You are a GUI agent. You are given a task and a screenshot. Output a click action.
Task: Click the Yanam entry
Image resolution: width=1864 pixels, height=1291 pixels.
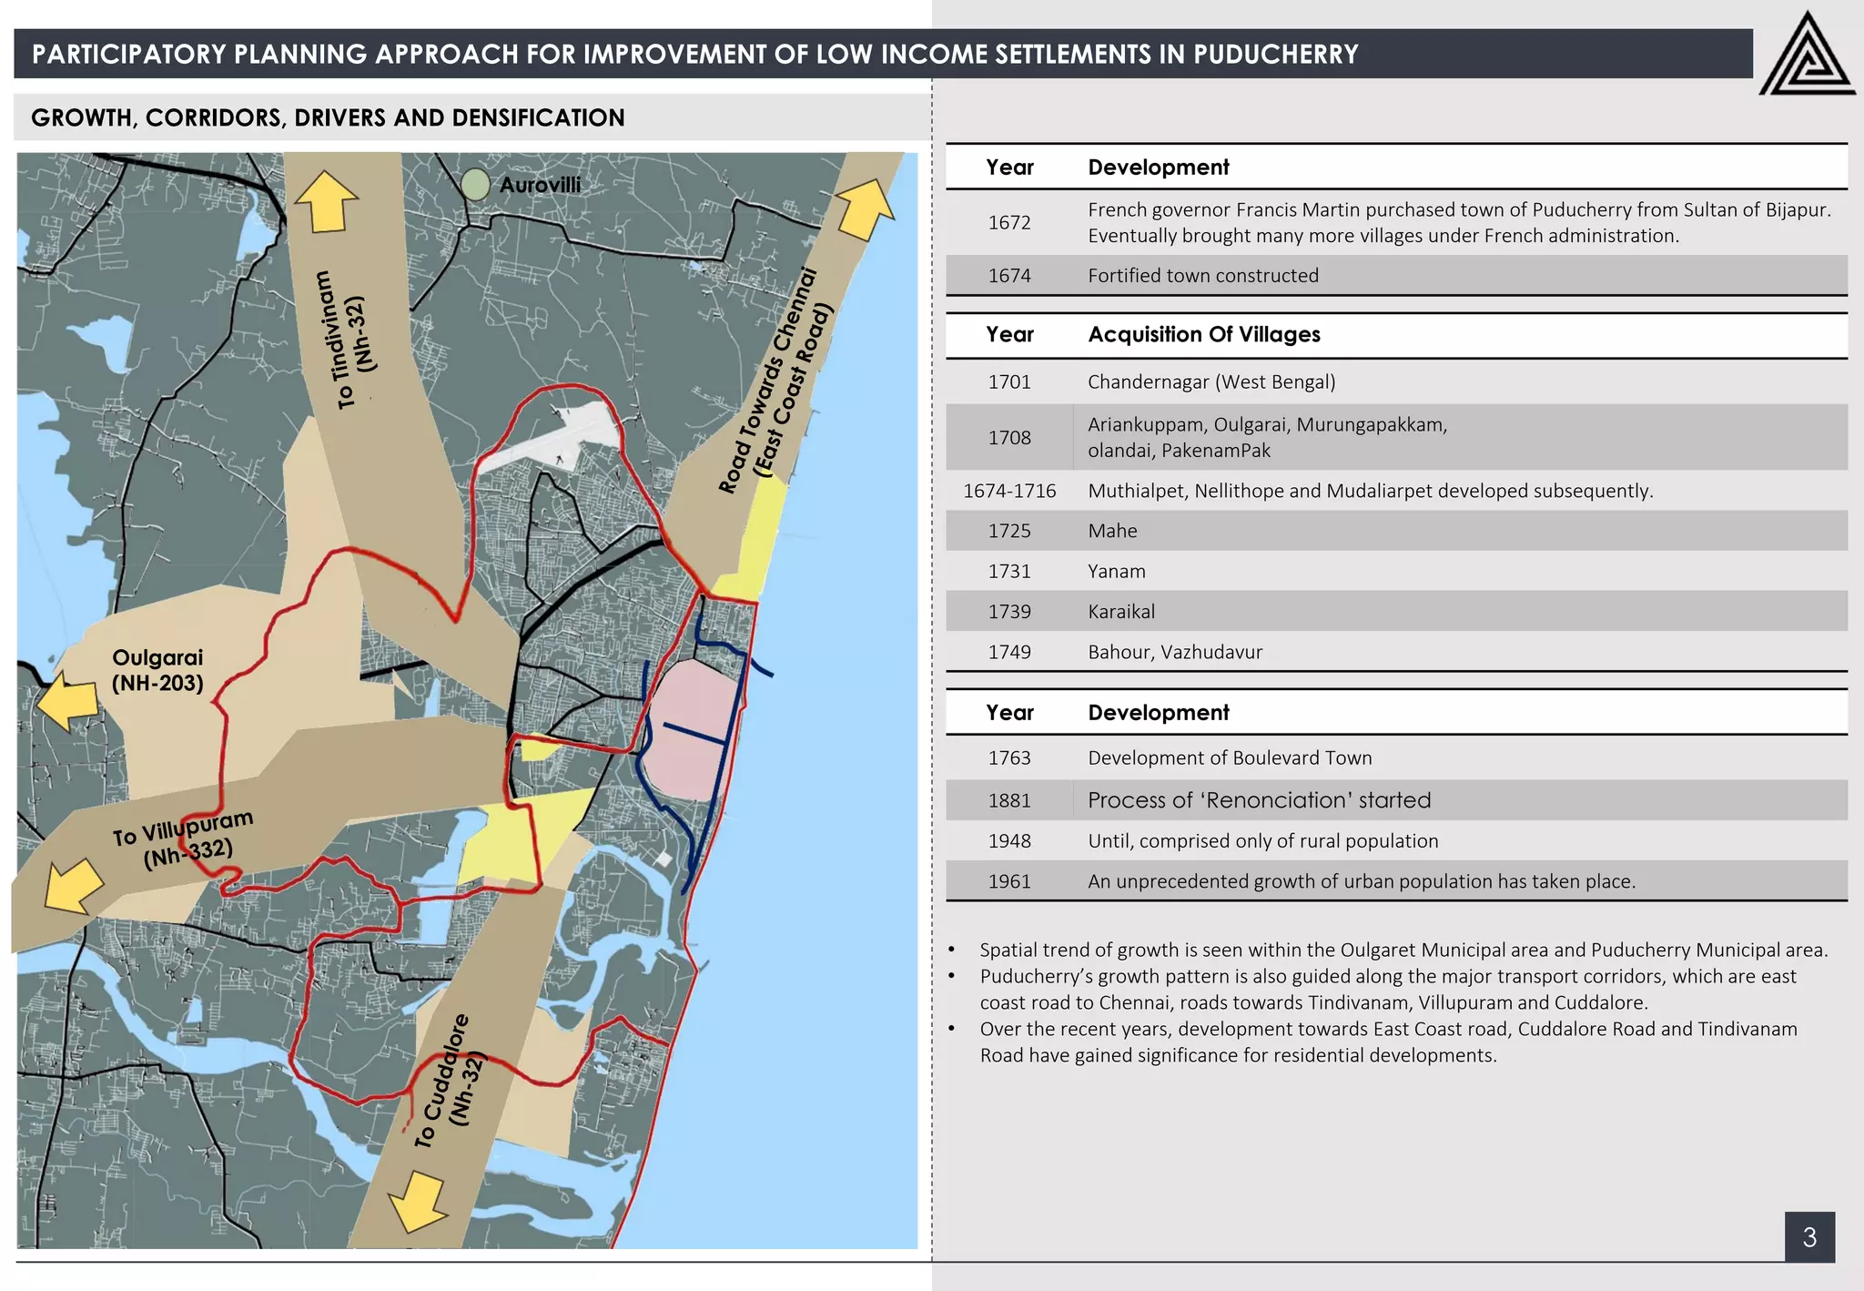(1117, 572)
